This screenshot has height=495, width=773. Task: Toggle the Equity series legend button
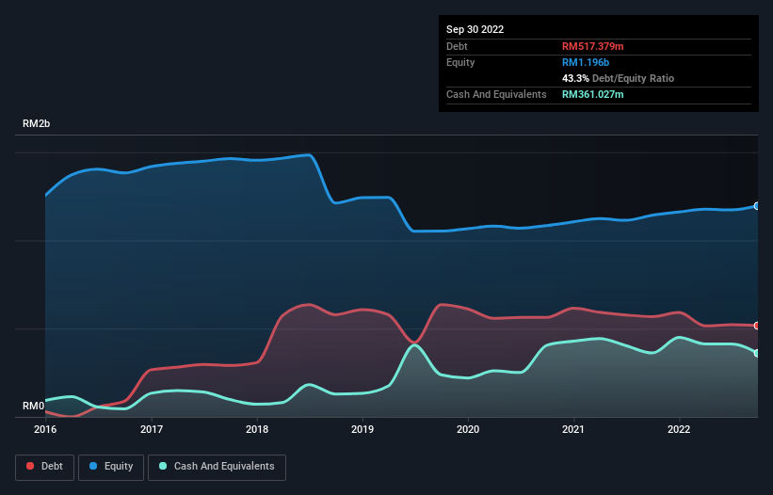pyautogui.click(x=111, y=467)
